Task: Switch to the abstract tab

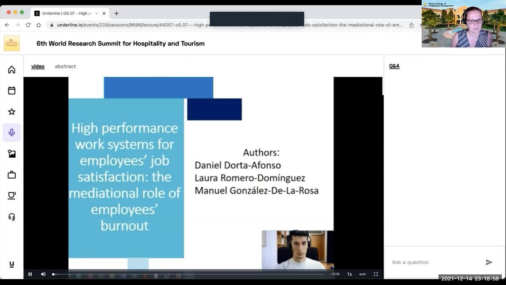Action: pyautogui.click(x=65, y=66)
